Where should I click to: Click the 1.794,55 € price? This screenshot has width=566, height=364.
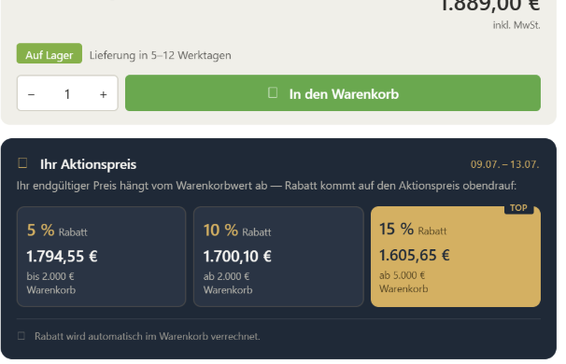click(x=62, y=257)
